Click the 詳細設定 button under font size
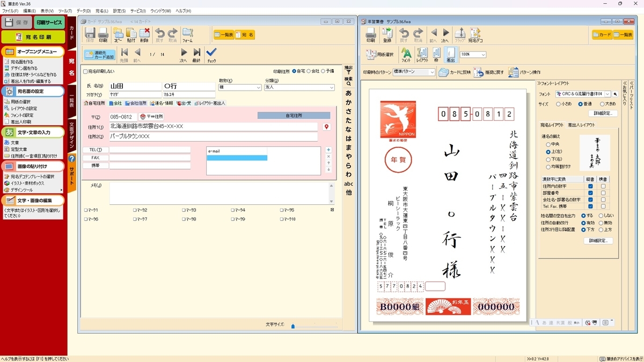 pos(603,113)
